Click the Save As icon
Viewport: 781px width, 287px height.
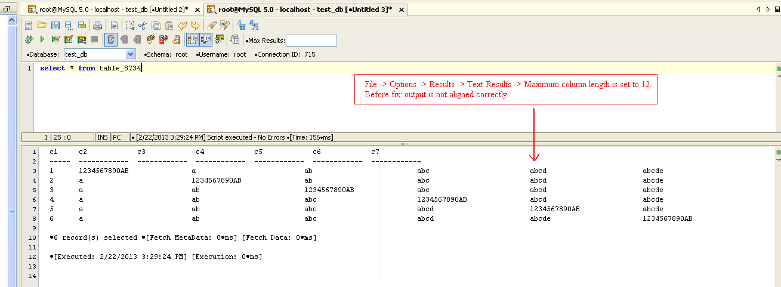68,25
